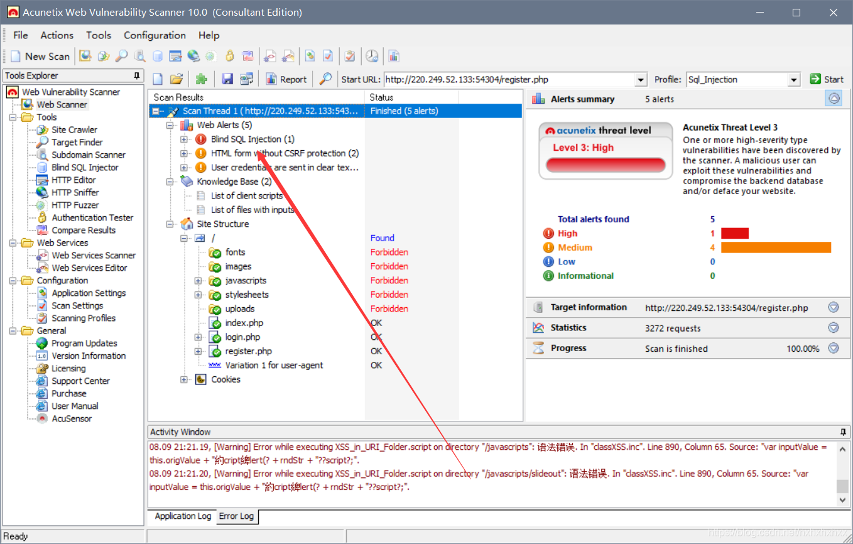
Task: Open the Configuration menu
Action: coord(155,35)
